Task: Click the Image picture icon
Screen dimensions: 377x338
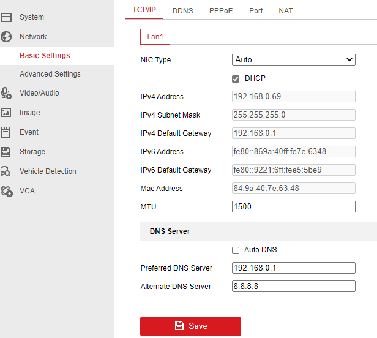Action: (x=7, y=113)
